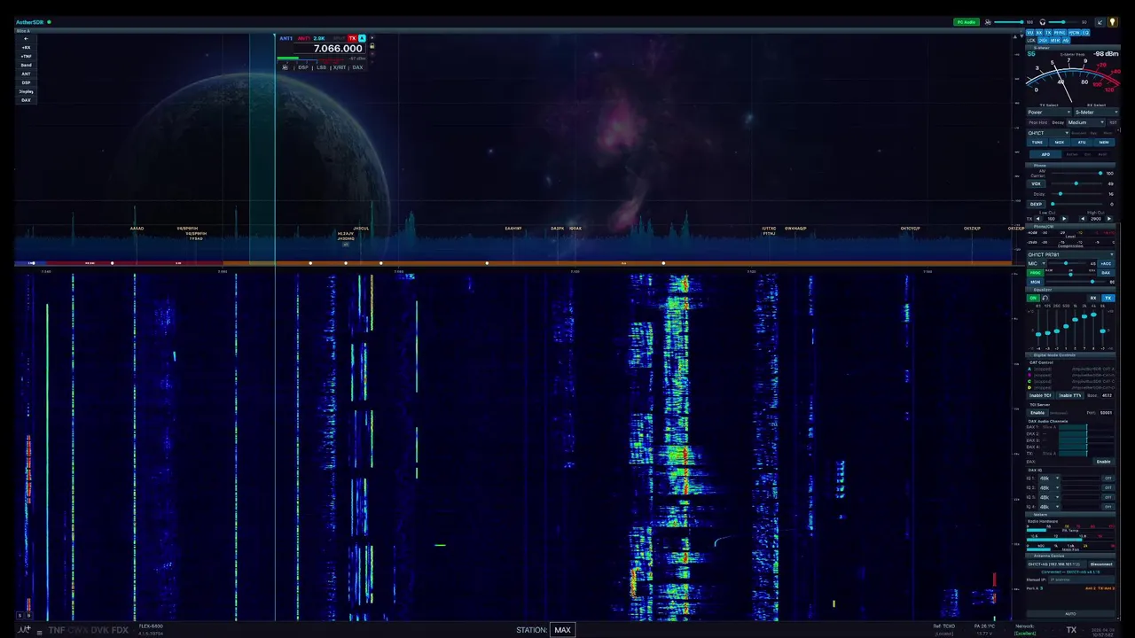Image resolution: width=1135 pixels, height=638 pixels.
Task: Adjust the 1k equalizer band slider
Action: (1075, 329)
